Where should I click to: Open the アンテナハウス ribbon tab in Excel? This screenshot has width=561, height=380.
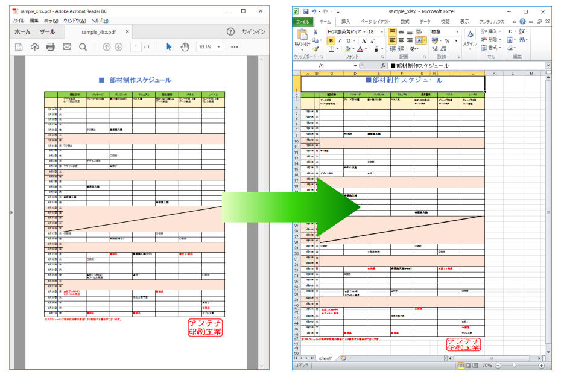point(492,22)
